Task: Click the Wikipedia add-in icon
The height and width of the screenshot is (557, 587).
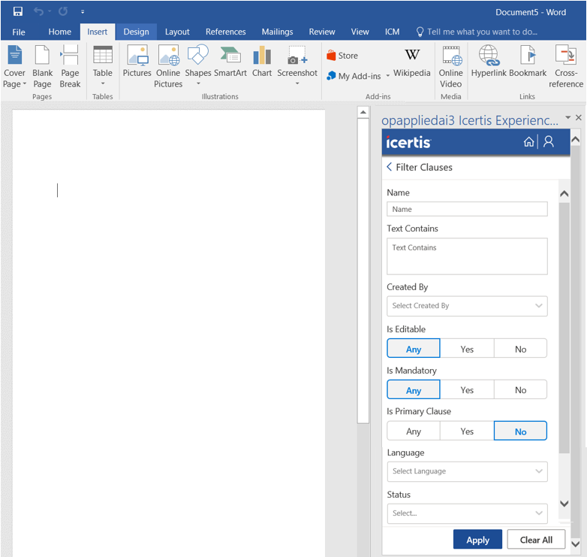Action: coord(412,62)
